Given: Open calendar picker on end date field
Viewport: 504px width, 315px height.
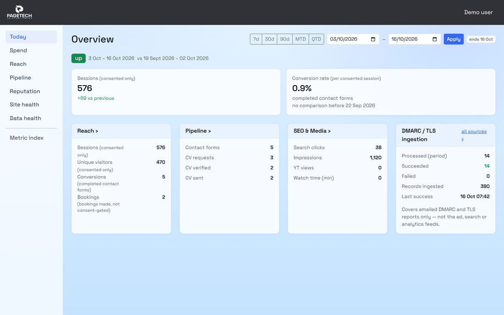Looking at the screenshot, I should [x=434, y=39].
